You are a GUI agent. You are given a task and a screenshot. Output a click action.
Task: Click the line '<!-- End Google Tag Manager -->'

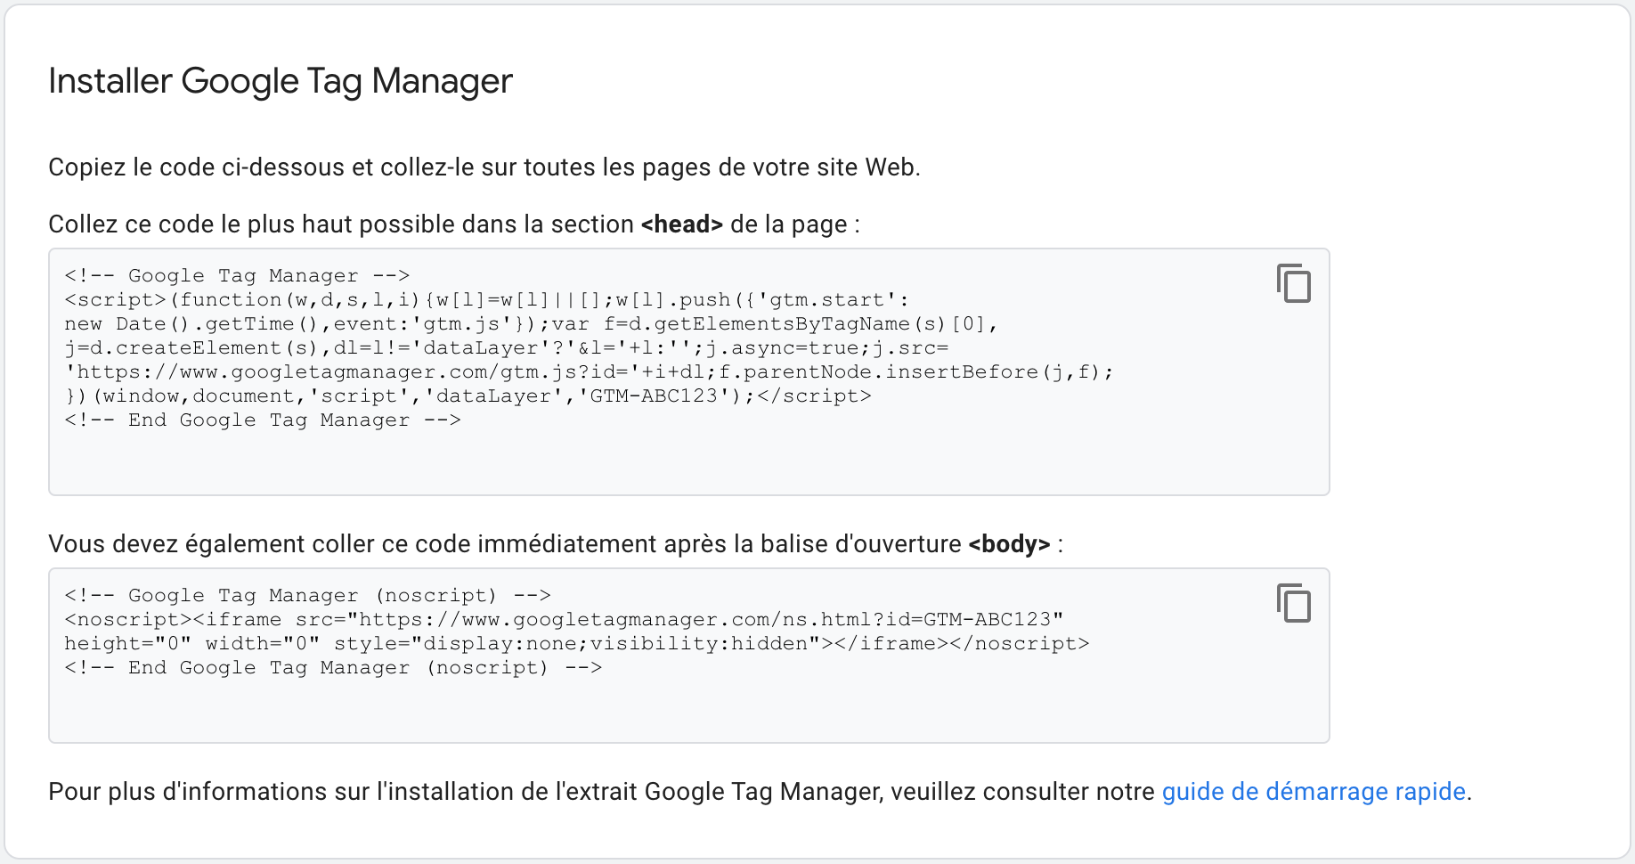(x=263, y=420)
